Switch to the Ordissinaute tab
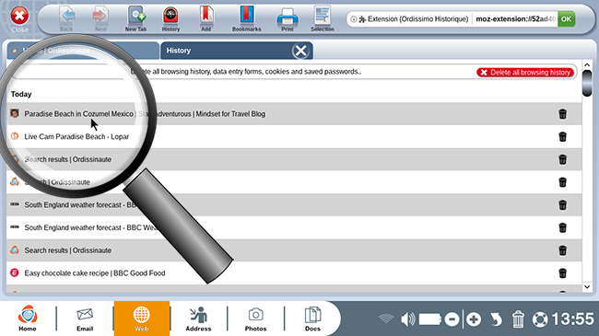This screenshot has width=599, height=336. click(x=83, y=51)
